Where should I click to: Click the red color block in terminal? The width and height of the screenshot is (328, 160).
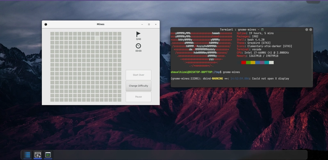[244, 63]
